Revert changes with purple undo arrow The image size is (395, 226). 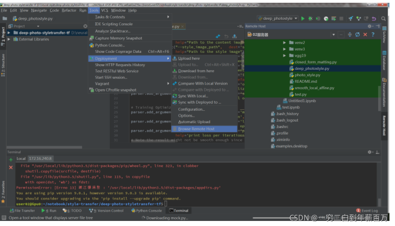point(374,18)
